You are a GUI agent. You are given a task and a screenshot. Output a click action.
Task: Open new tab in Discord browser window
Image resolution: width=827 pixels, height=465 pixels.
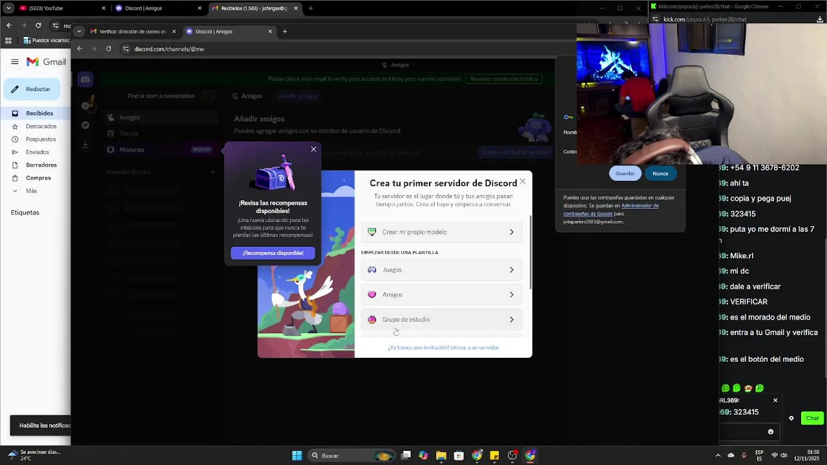284,31
